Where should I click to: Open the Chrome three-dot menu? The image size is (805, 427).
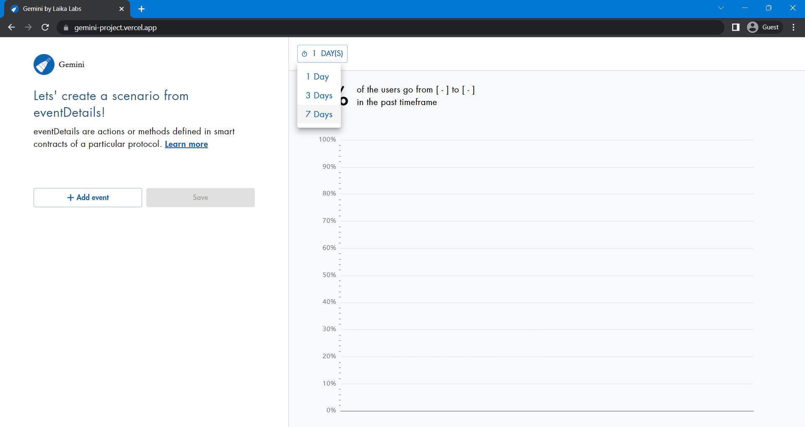coord(793,27)
